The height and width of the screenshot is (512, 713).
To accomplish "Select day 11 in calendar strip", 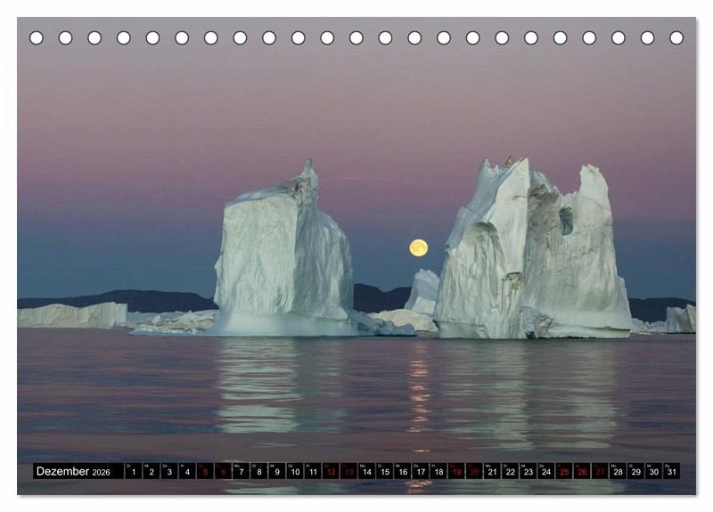I will click(313, 471).
